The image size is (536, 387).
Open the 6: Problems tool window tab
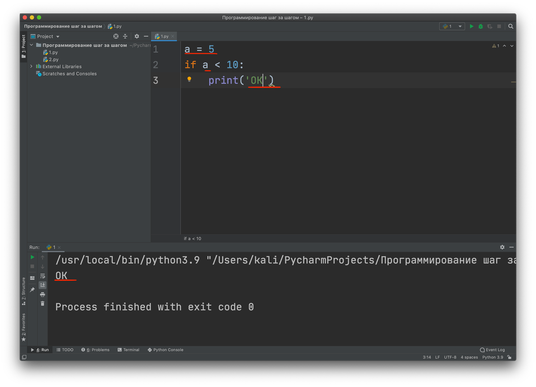[x=96, y=350]
